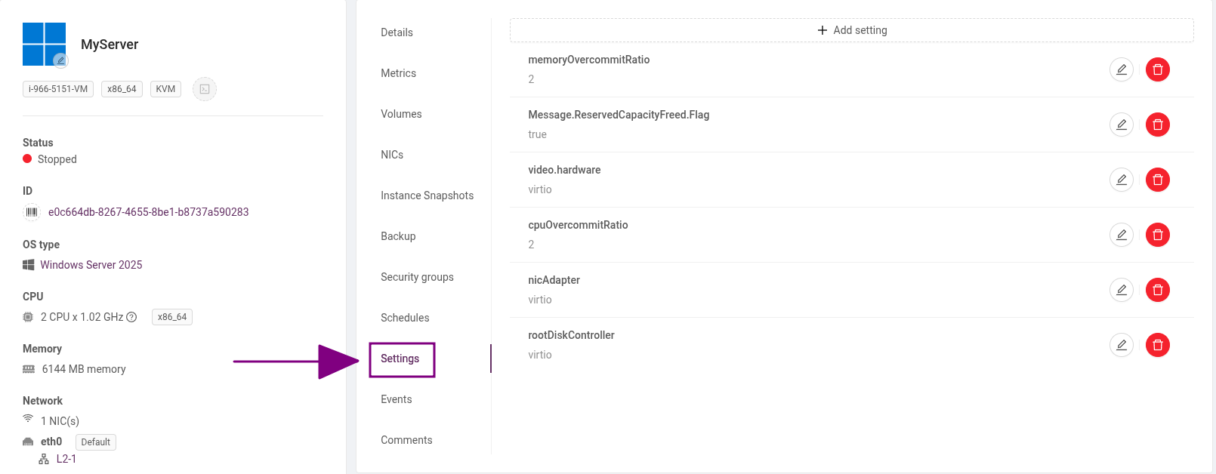Copy the ID using the barcode icon
This screenshot has width=1216, height=474.
pyautogui.click(x=31, y=212)
